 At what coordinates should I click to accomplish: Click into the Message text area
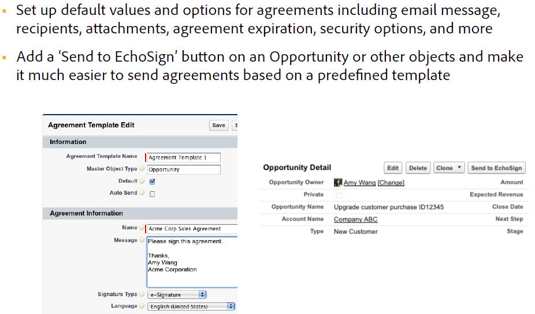(x=192, y=262)
